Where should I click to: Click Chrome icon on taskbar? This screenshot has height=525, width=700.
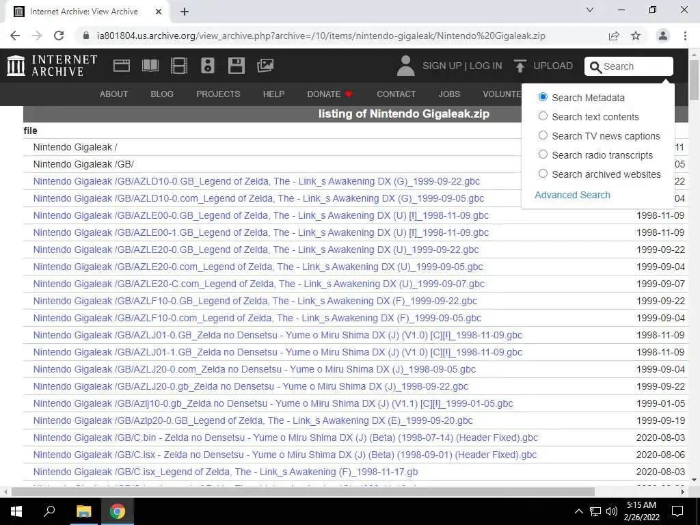[118, 511]
